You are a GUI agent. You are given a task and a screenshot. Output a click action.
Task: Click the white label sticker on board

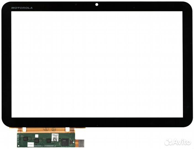(x=31, y=144)
